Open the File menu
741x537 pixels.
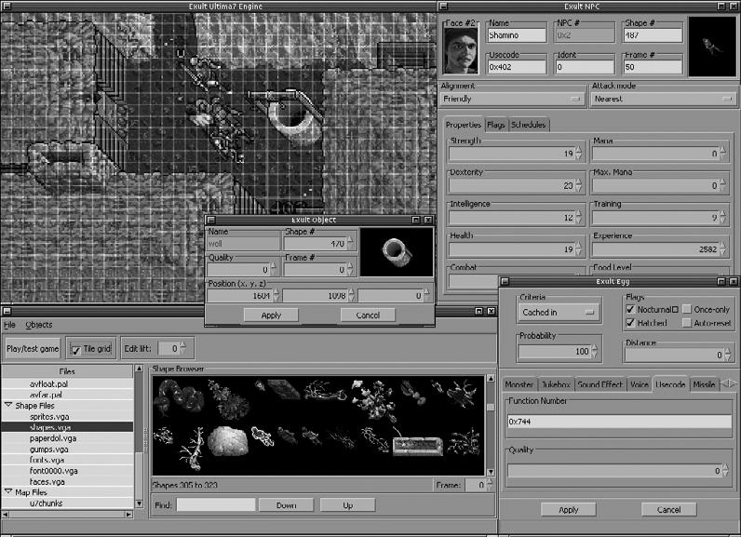pyautogui.click(x=9, y=325)
